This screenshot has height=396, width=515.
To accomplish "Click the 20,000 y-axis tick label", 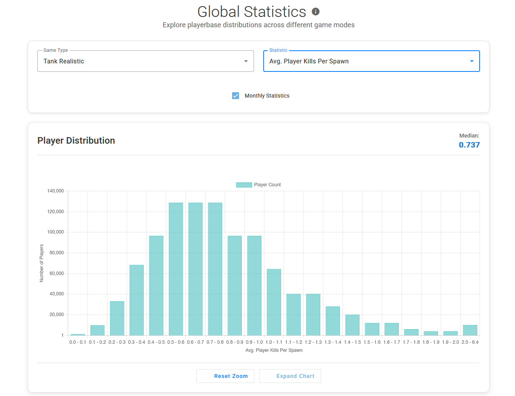I will click(57, 315).
